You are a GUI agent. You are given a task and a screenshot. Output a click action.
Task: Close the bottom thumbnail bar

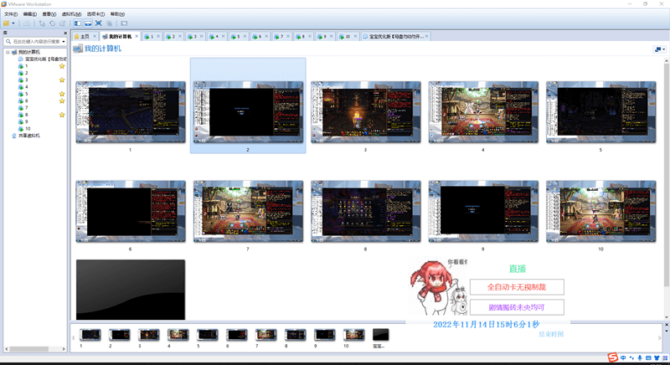tap(666, 325)
